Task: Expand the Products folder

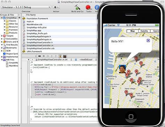Action: click(x=5, y=33)
